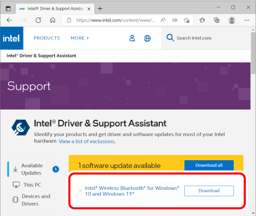This screenshot has width=256, height=216.
Task: Expand the Intel Wireless Bluetooth update chevron
Action: coord(80,190)
